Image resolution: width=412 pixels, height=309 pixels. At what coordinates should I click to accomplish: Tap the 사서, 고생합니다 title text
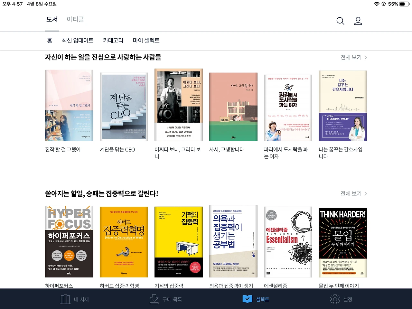coord(227,150)
